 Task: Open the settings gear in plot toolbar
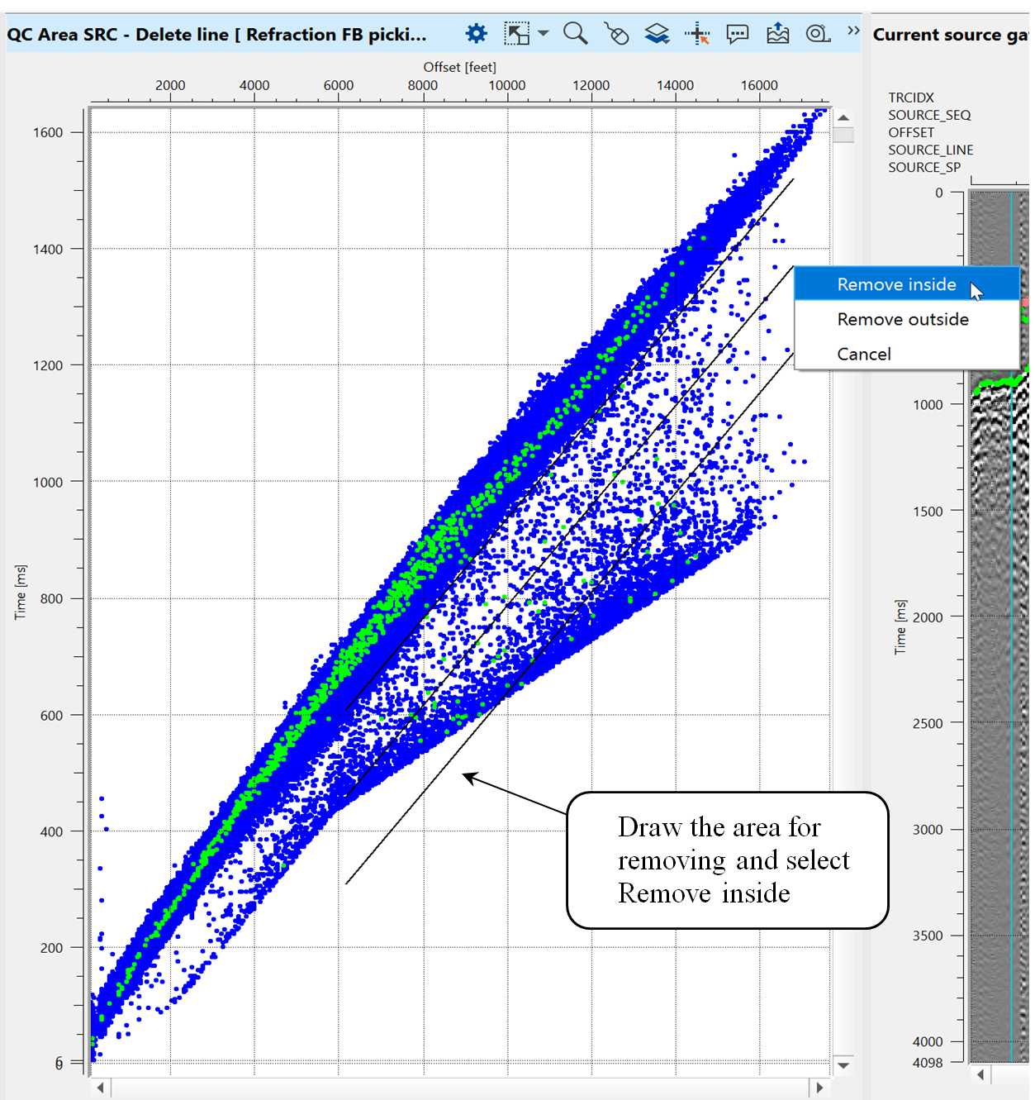pos(476,34)
